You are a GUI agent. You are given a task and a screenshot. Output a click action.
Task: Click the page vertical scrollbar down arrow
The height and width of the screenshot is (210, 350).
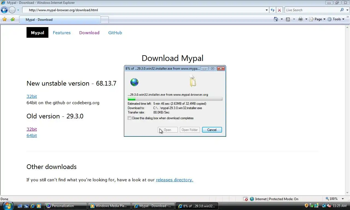pos(348,193)
